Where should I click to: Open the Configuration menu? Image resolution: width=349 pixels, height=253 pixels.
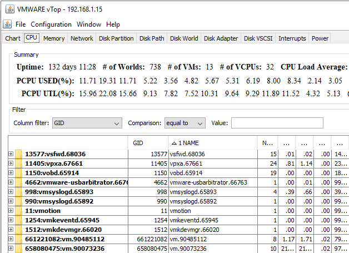coord(51,24)
